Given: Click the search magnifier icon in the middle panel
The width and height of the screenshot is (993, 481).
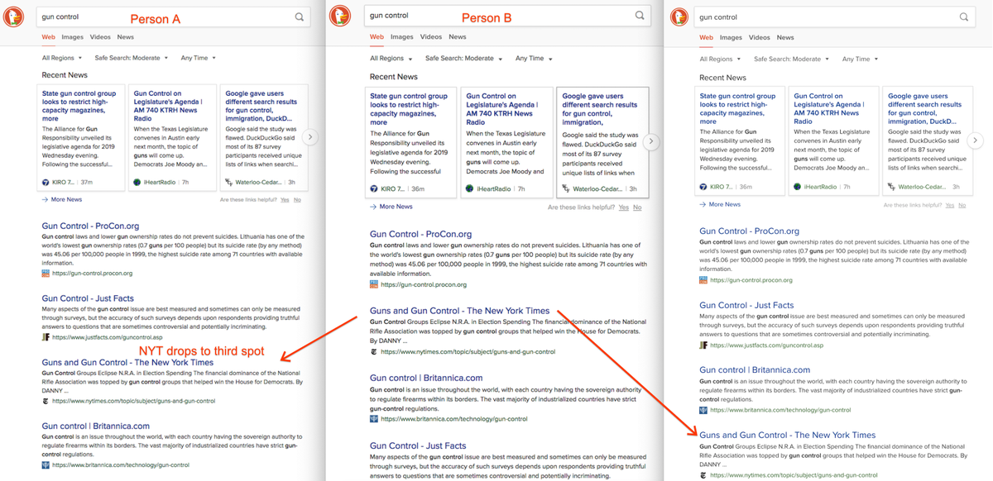Looking at the screenshot, I should tap(640, 15).
